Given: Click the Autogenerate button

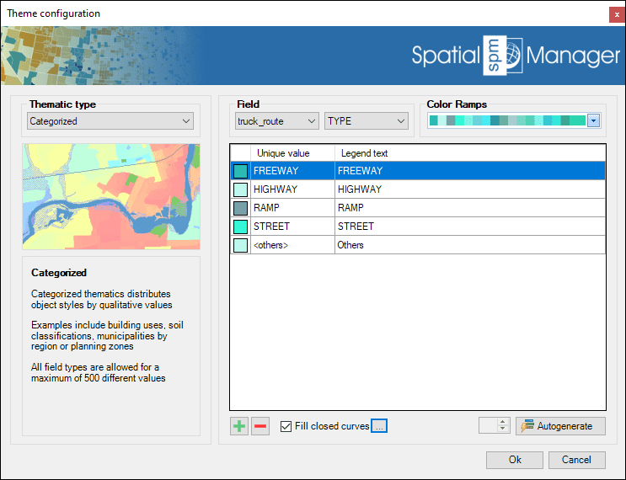Looking at the screenshot, I should [560, 426].
